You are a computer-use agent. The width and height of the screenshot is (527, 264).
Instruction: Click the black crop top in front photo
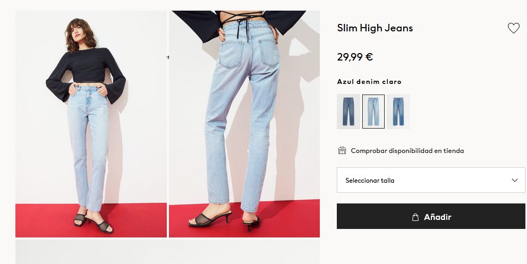click(x=87, y=72)
